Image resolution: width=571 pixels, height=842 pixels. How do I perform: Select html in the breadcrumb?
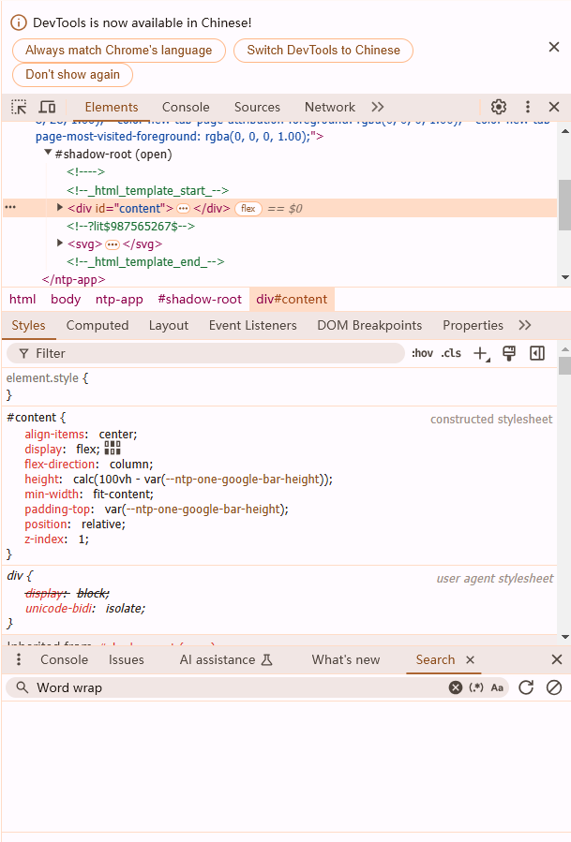23,299
